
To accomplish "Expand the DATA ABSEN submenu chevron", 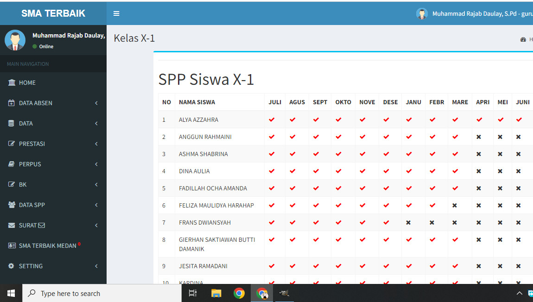I will [x=96, y=103].
